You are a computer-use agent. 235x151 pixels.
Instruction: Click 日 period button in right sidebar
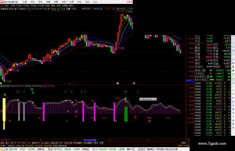click(233, 105)
